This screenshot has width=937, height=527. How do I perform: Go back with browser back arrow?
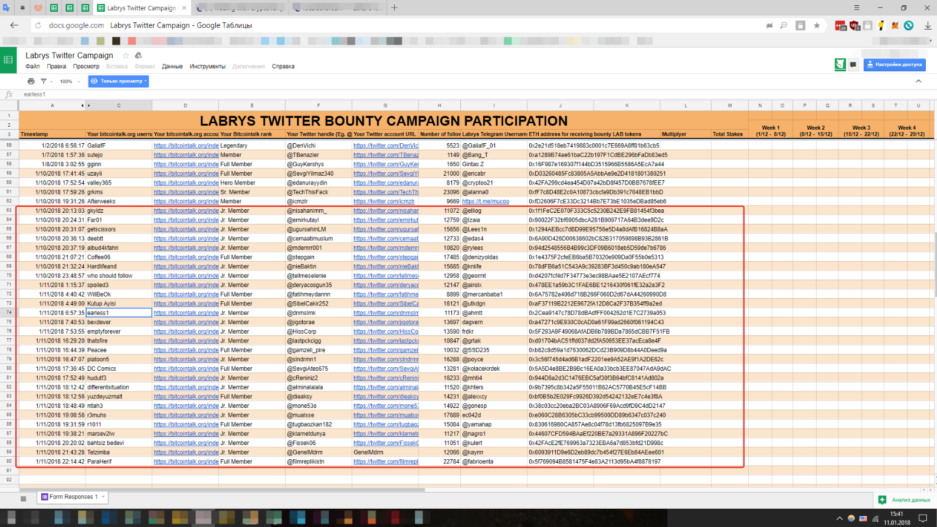click(14, 25)
